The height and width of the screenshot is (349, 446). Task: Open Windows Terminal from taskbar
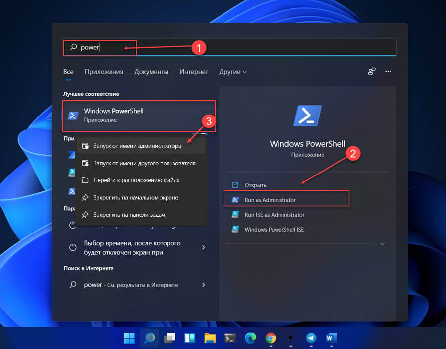coord(230,338)
